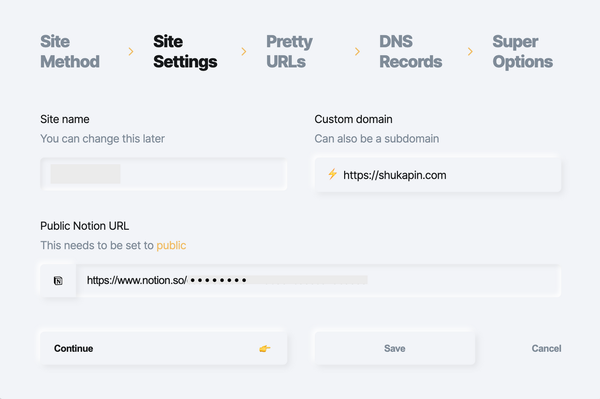
Task: Click the Notion logo icon
Action: coord(58,281)
